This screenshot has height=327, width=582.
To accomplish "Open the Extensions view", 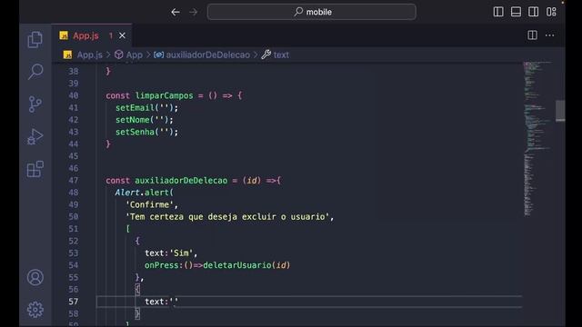I will click(x=35, y=170).
